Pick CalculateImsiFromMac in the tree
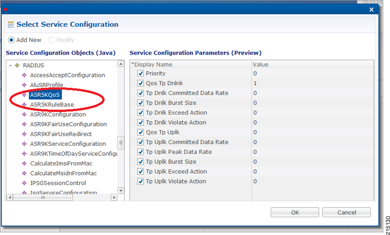Screen dimensions: 390x235 coord(61,164)
